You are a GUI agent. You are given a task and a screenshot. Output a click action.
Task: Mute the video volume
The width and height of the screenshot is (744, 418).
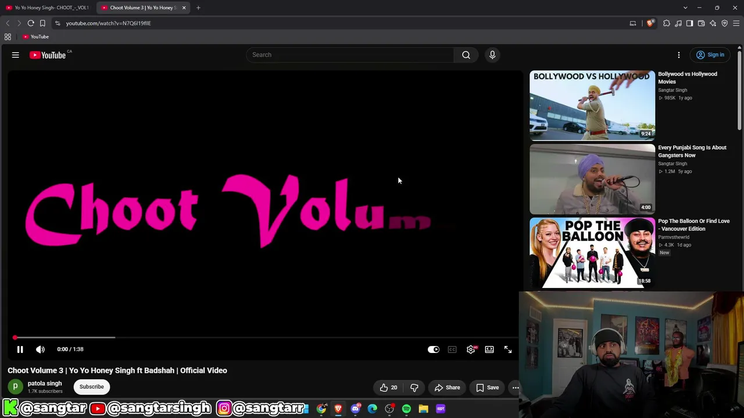click(40, 349)
